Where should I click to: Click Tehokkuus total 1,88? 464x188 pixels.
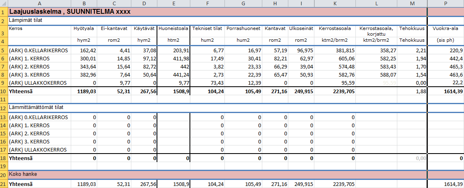click(412, 91)
